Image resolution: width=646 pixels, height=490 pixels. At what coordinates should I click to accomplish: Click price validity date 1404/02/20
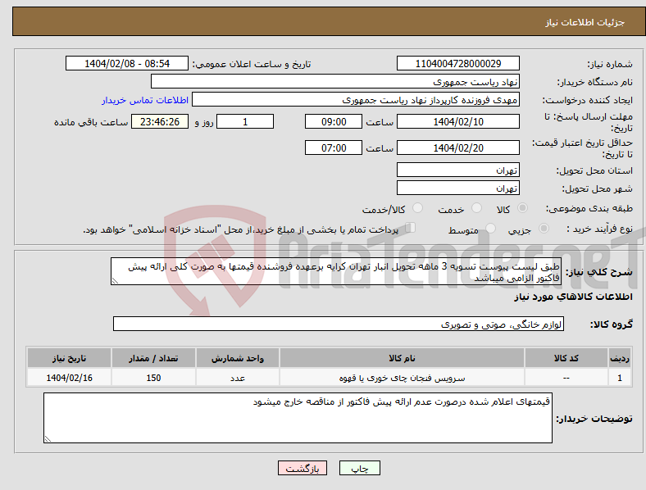click(x=458, y=147)
